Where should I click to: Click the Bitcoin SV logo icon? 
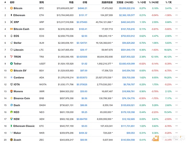pos(11,71)
